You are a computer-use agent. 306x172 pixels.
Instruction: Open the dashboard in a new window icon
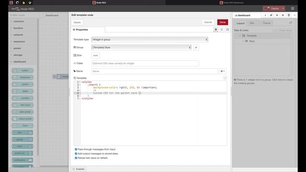291,23
